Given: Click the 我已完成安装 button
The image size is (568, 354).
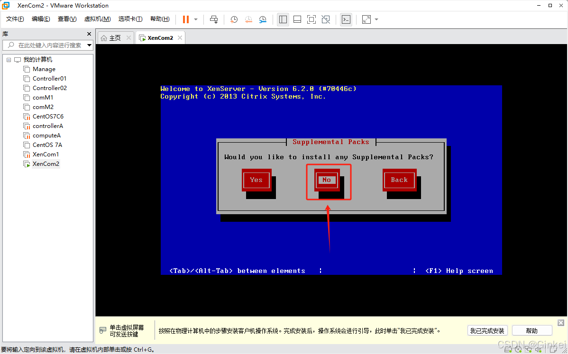Looking at the screenshot, I should [487, 331].
